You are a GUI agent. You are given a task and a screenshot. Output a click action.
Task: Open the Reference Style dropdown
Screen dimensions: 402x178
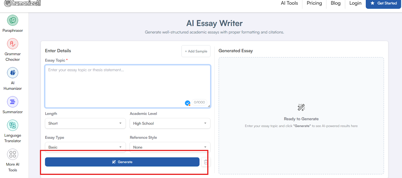170,147
